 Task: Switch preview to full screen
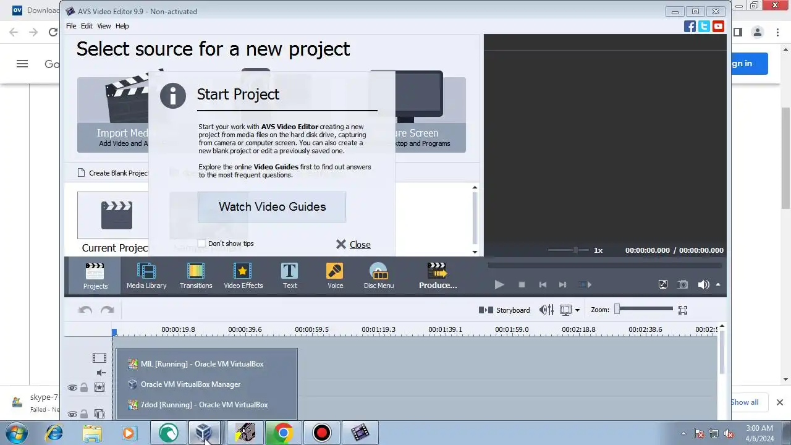[663, 284]
